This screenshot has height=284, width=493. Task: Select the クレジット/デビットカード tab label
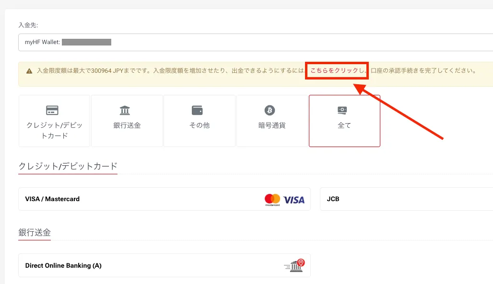[54, 130]
